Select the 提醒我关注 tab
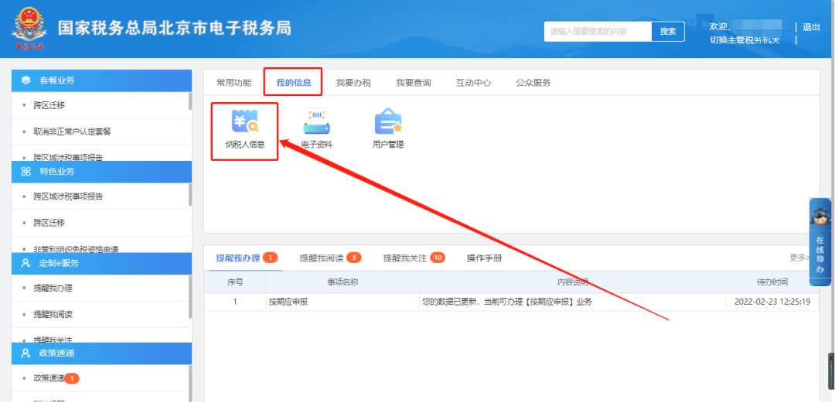Screen dimensions: 835x403 pos(405,258)
